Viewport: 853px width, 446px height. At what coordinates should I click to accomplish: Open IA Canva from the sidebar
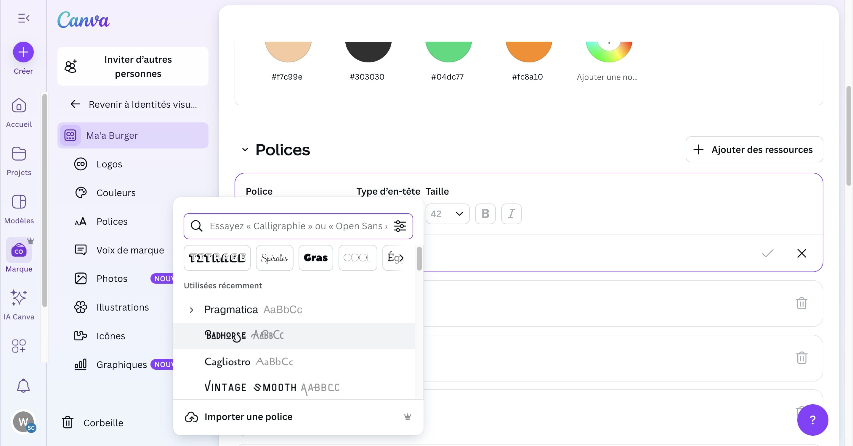[19, 304]
